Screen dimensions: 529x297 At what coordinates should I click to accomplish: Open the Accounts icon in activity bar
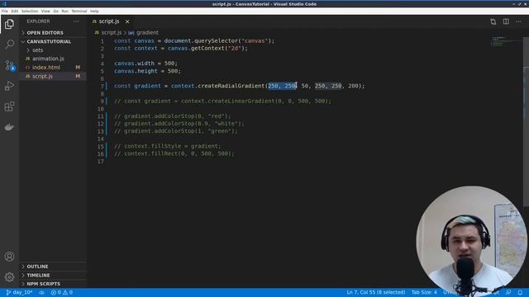coord(9,257)
